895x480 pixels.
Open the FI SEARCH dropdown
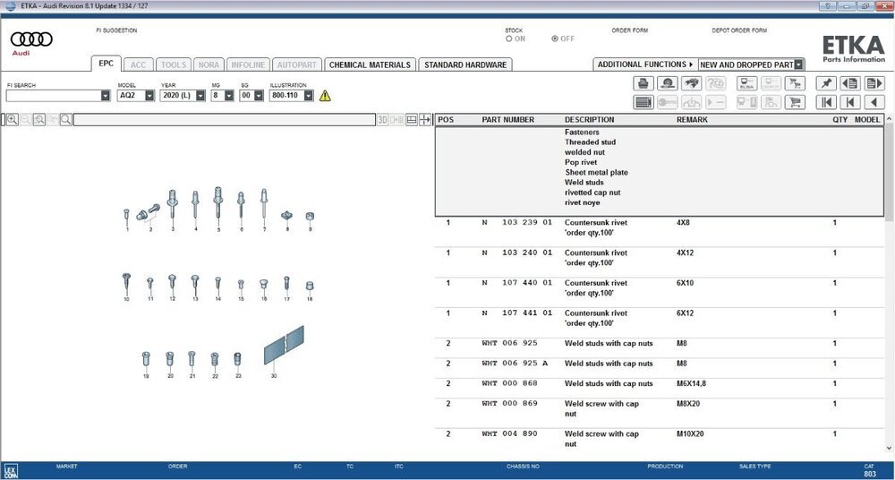coord(105,96)
